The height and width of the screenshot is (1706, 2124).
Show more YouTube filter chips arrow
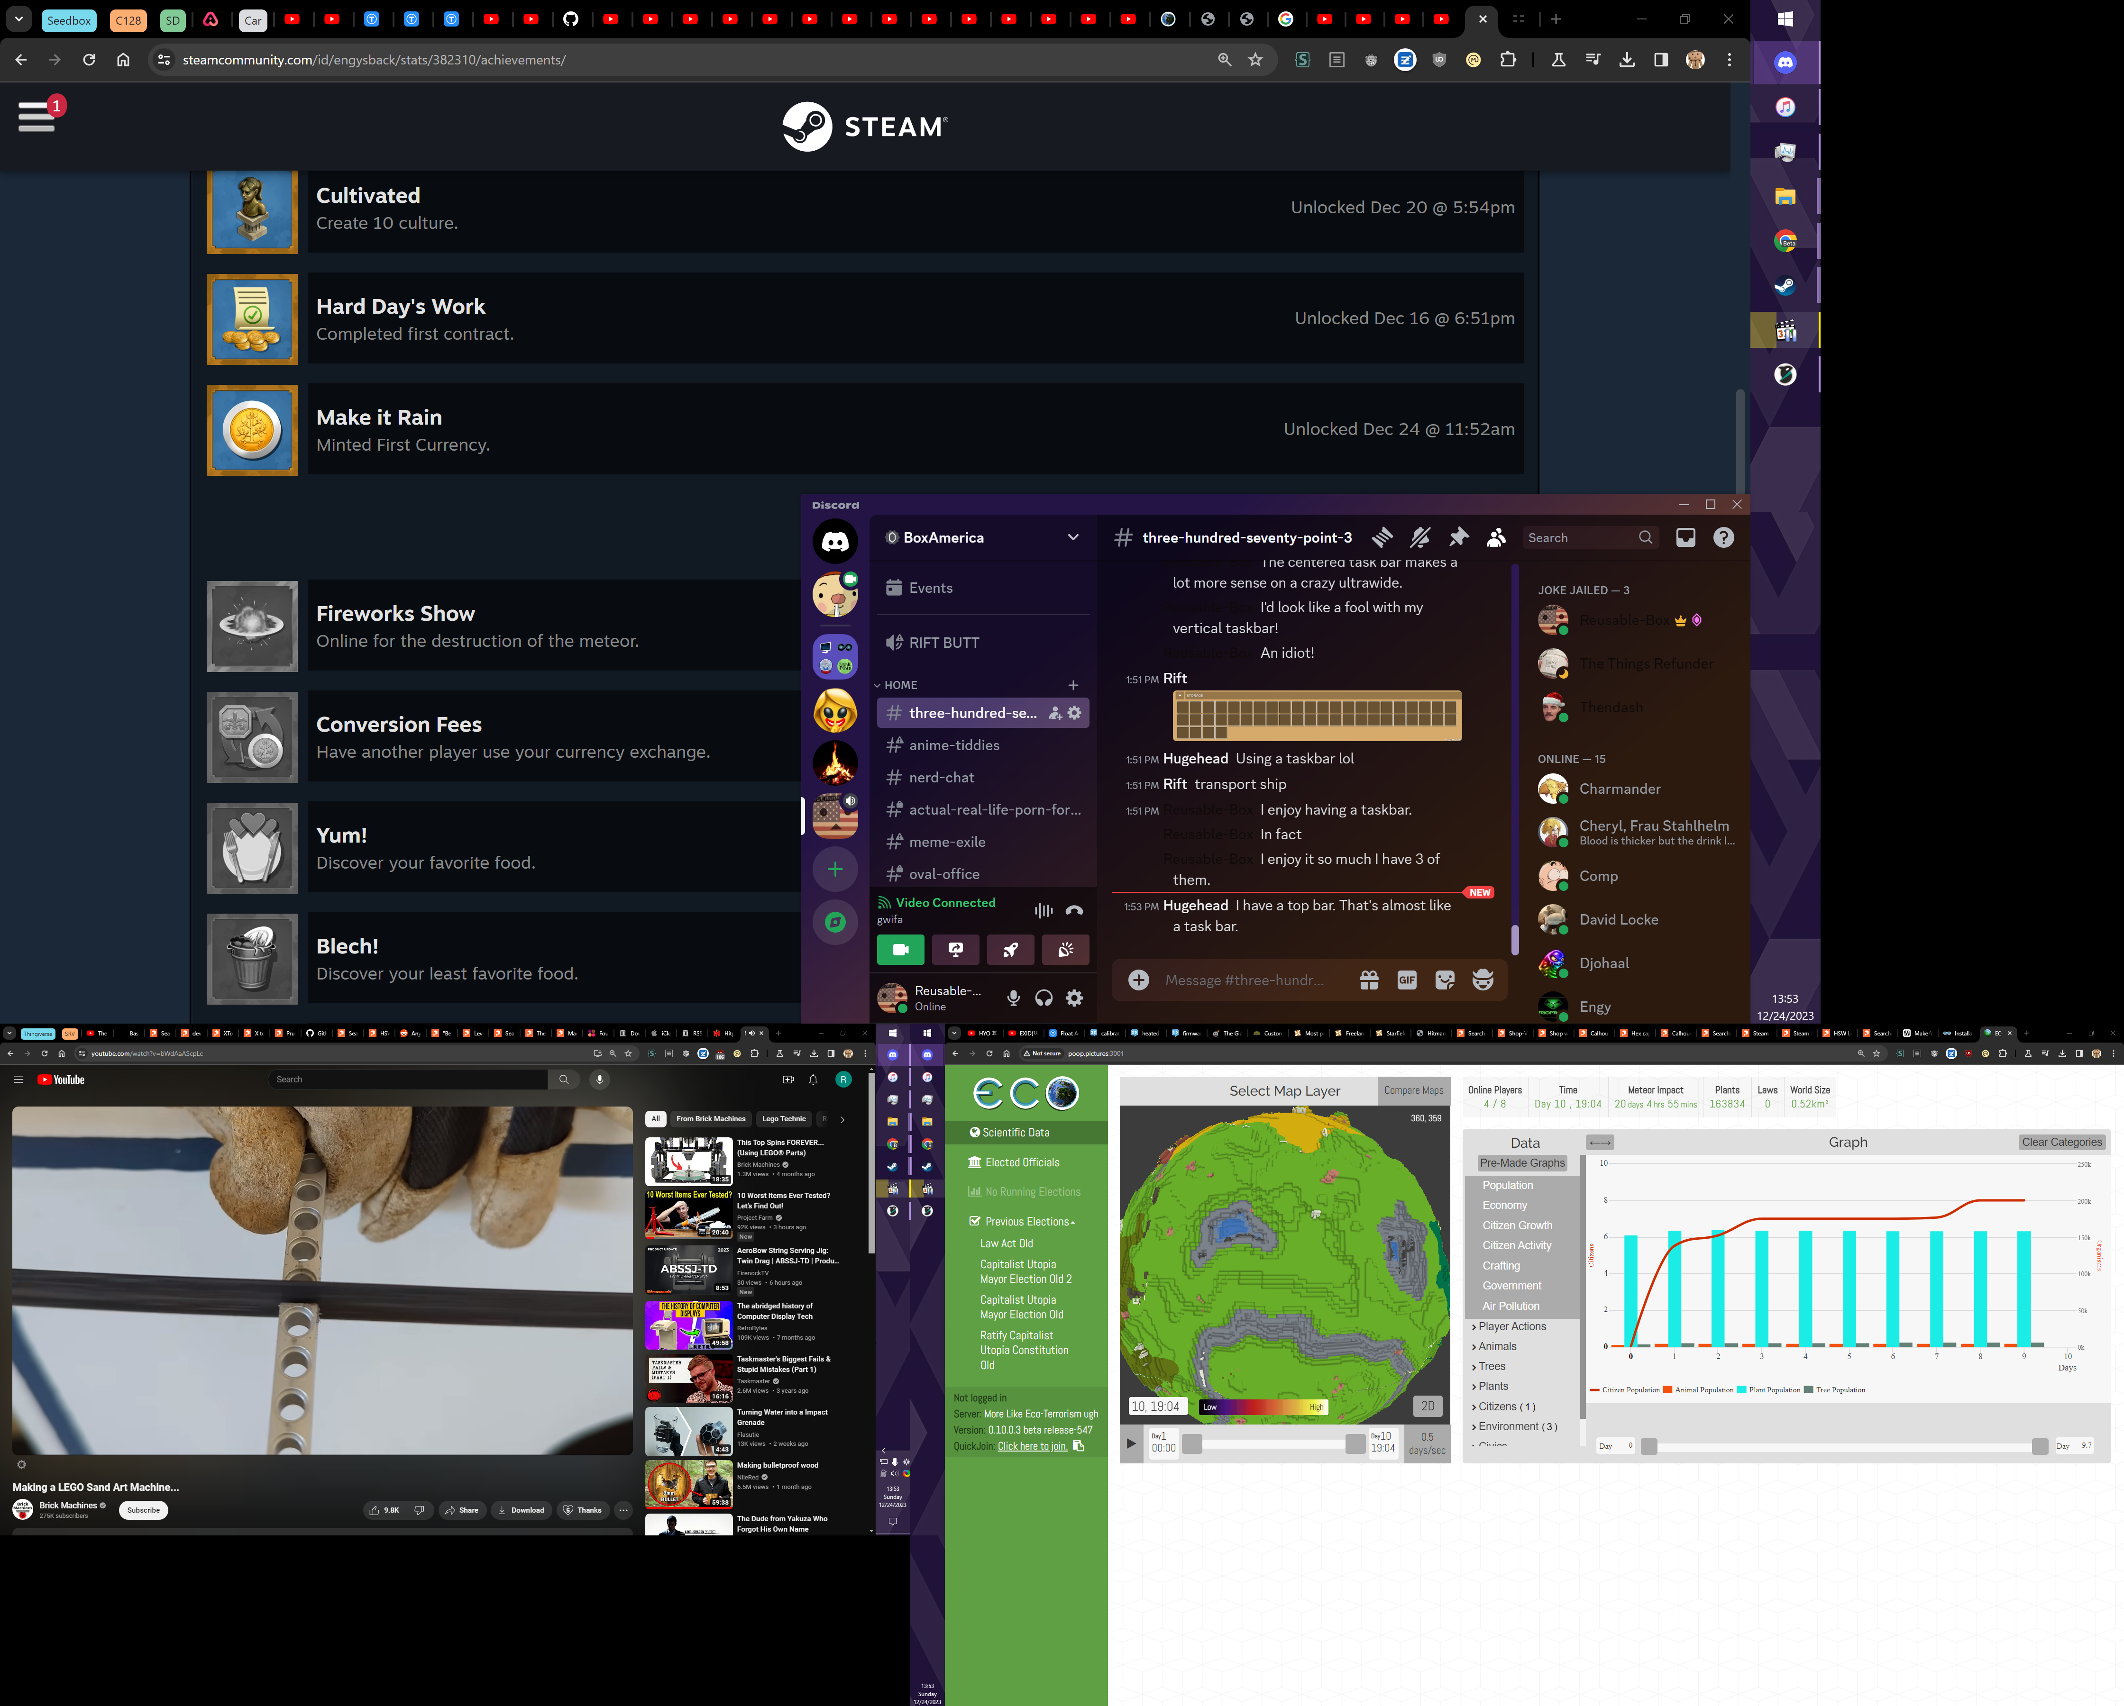(842, 1119)
